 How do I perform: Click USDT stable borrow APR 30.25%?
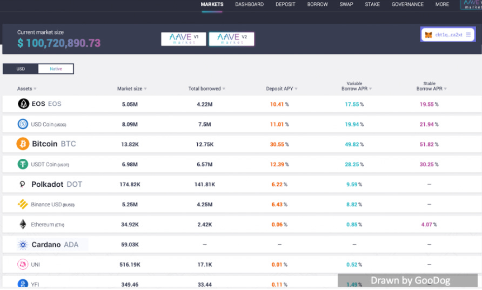pyautogui.click(x=429, y=164)
